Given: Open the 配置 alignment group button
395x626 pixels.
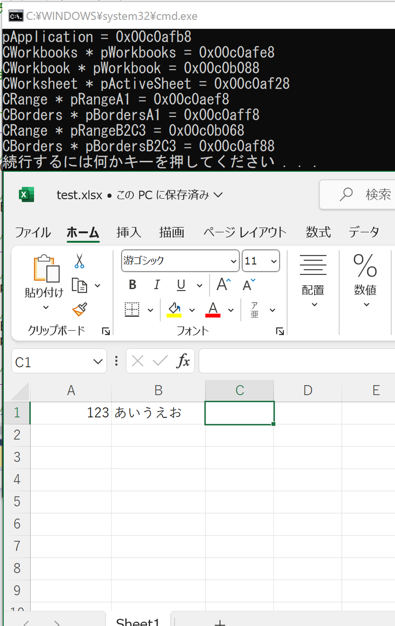Looking at the screenshot, I should [313, 281].
